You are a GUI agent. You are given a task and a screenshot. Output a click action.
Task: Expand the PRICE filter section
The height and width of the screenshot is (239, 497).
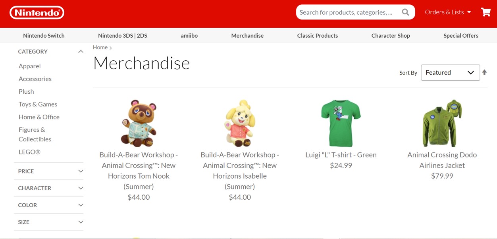49,171
